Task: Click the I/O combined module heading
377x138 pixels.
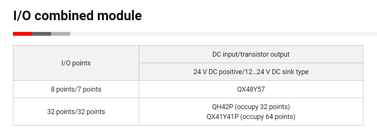Action: tap(77, 16)
